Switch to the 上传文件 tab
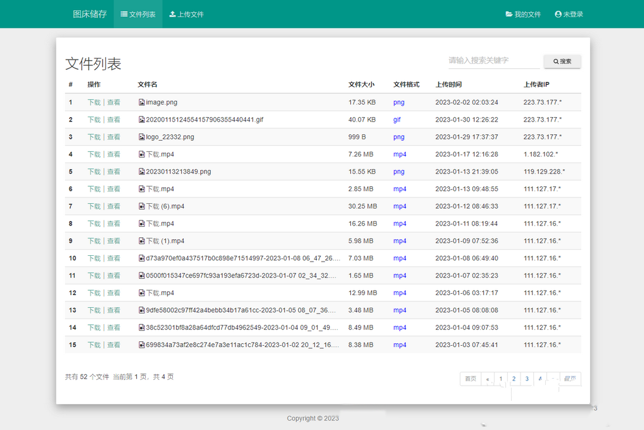The height and width of the screenshot is (430, 644). point(186,13)
